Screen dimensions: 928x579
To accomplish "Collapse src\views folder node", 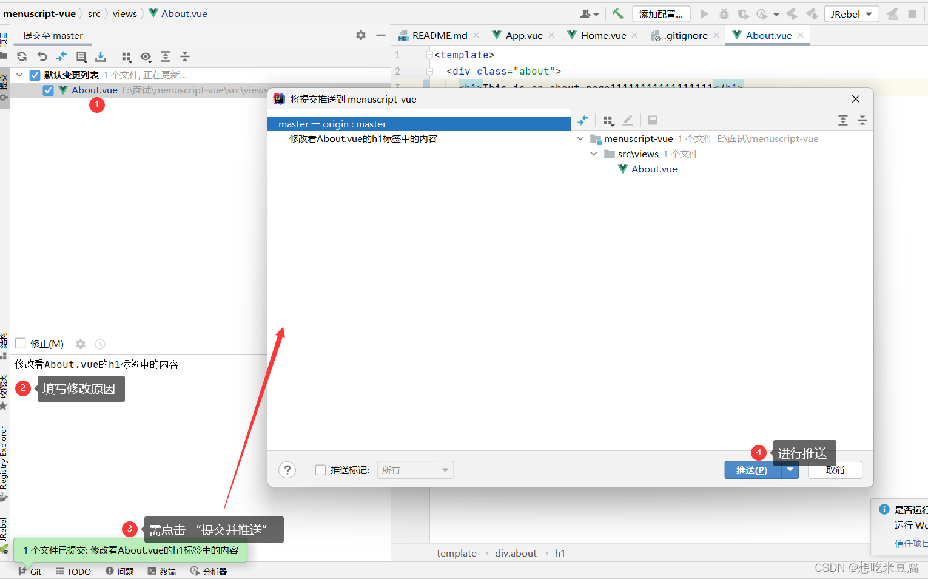I will [594, 154].
